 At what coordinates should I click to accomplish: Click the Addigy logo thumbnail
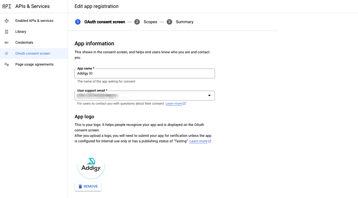[x=91, y=166]
